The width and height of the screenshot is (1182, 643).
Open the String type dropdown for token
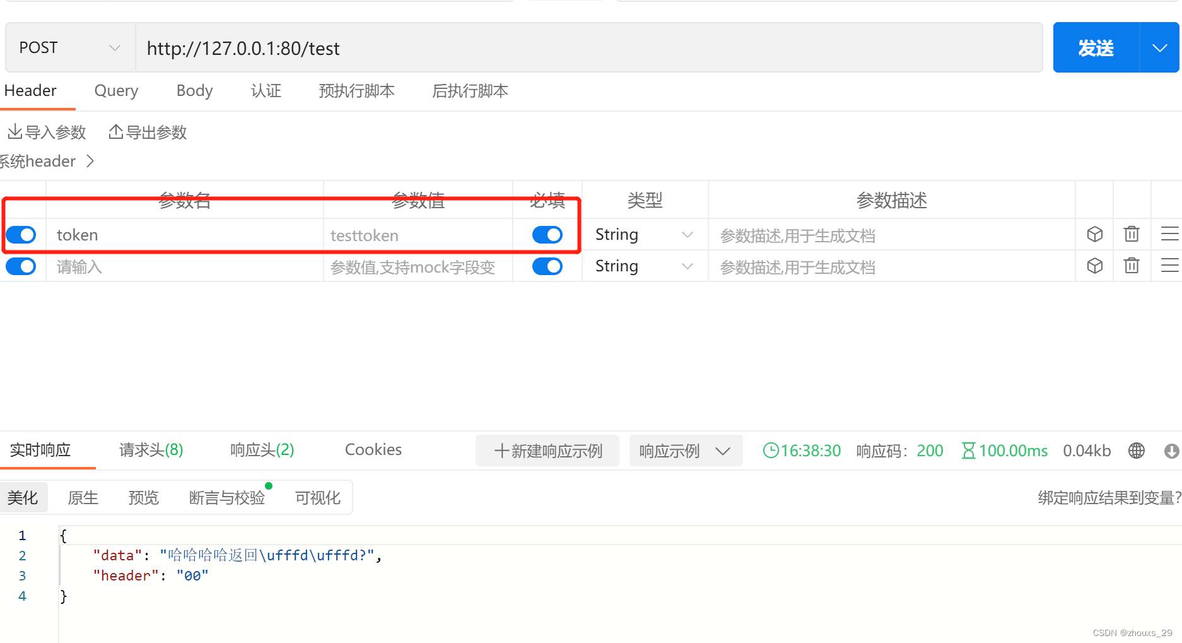tap(644, 235)
